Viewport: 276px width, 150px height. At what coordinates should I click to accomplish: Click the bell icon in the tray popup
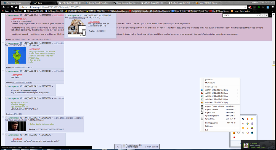pyautogui.click(x=243, y=133)
